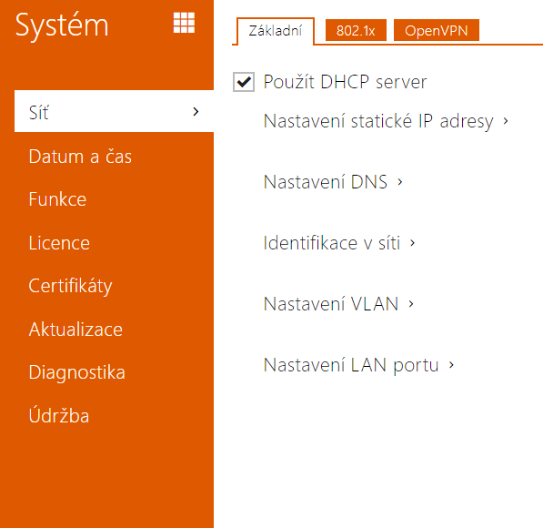This screenshot has height=528, width=543.
Task: Switch to the 802.1x tab
Action: pyautogui.click(x=356, y=31)
